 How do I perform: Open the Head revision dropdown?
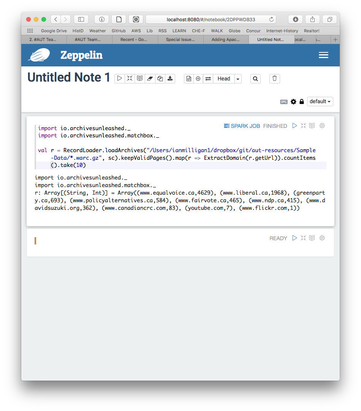[237, 79]
